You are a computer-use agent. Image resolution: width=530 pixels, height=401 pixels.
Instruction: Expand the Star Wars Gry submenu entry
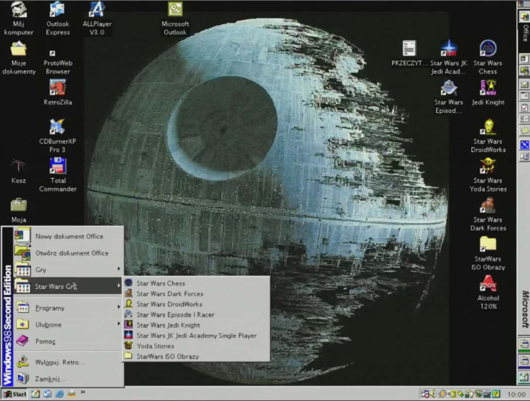[68, 287]
